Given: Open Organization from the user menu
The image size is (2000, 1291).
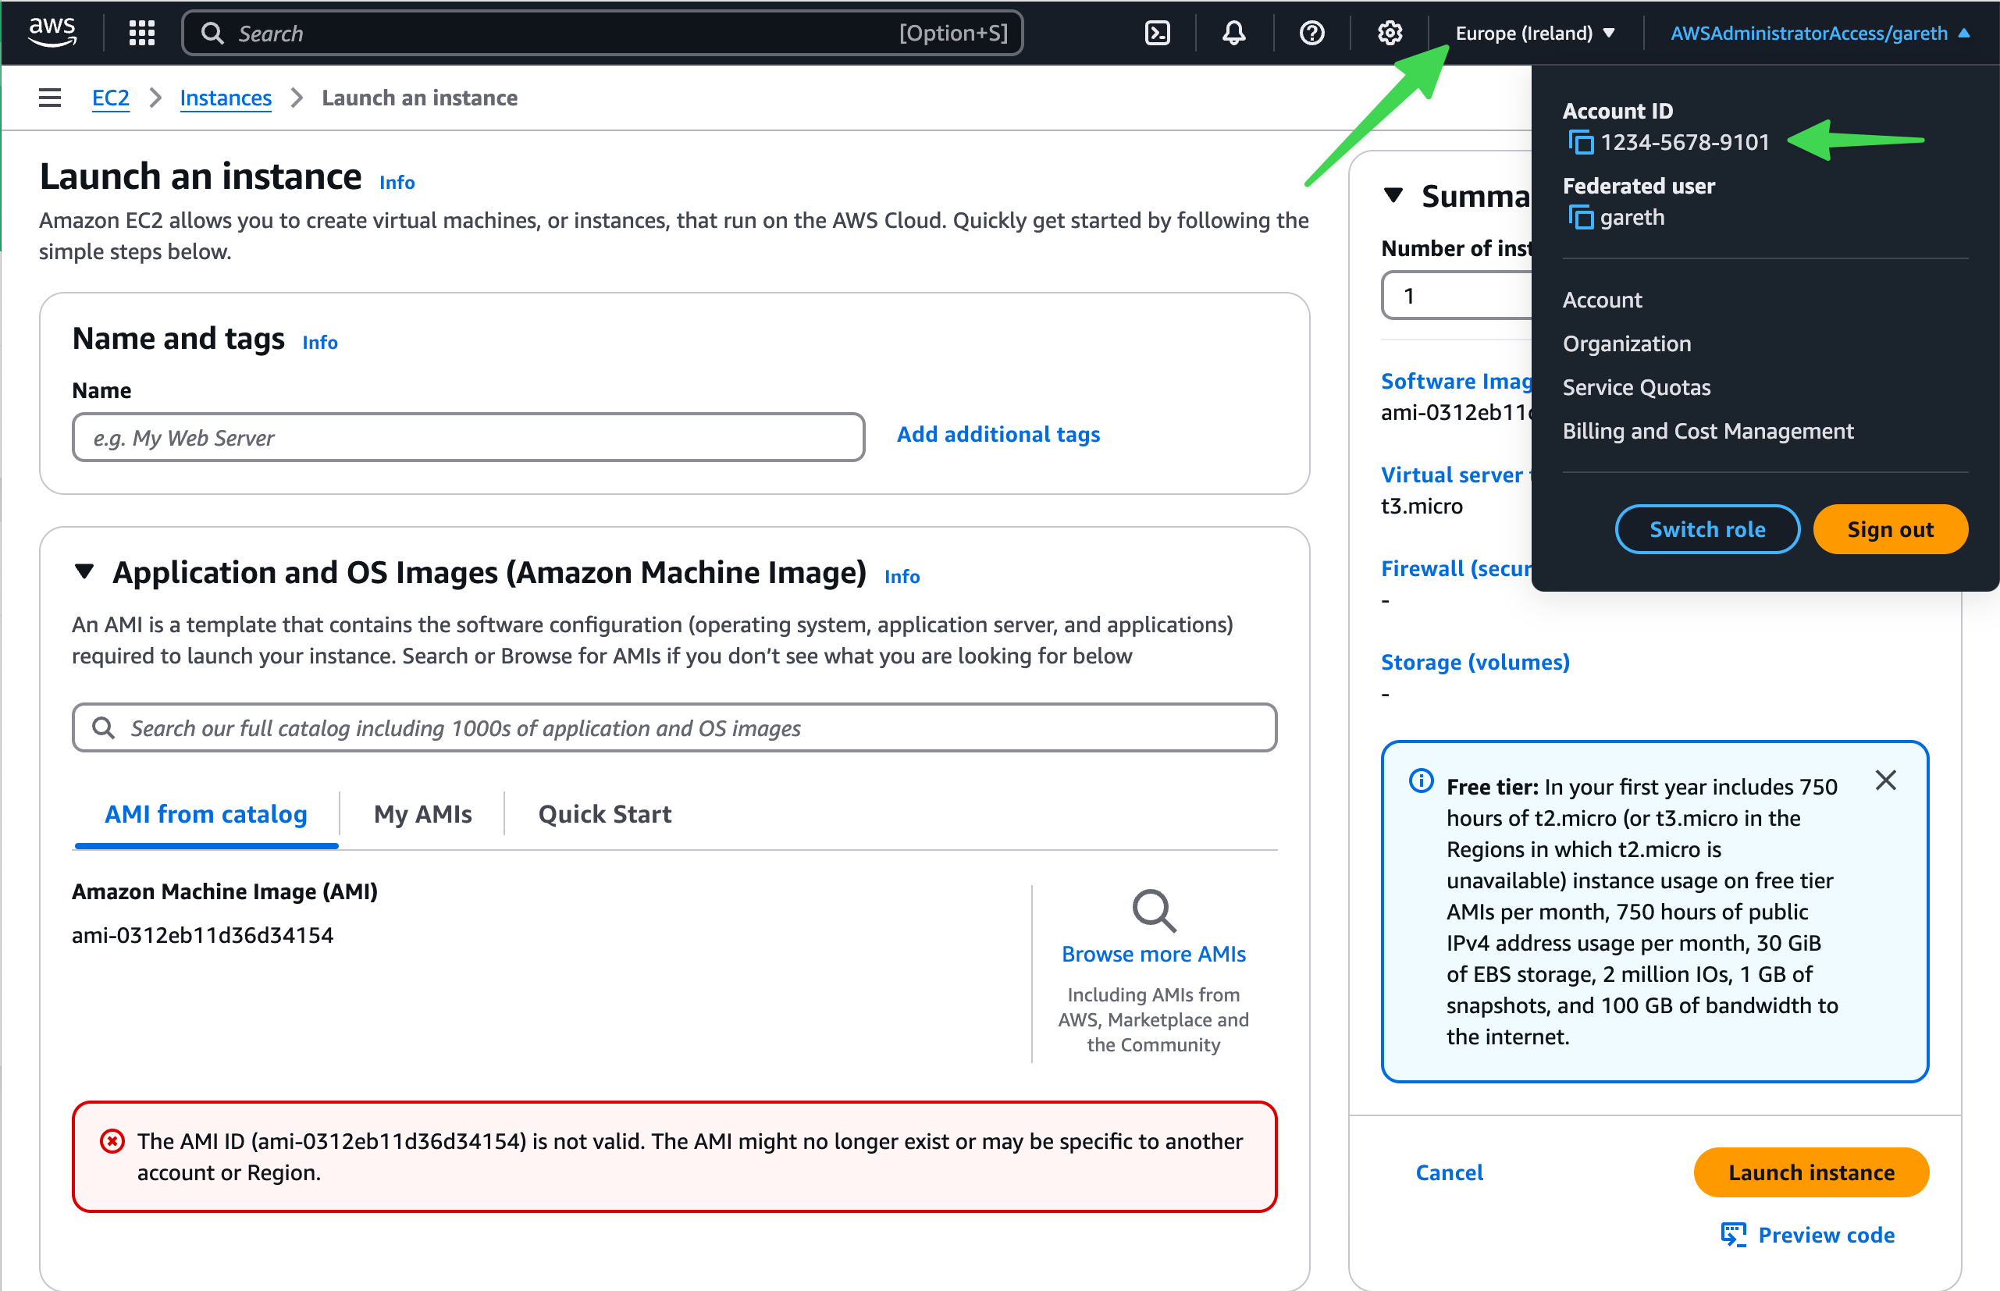Looking at the screenshot, I should (x=1626, y=343).
